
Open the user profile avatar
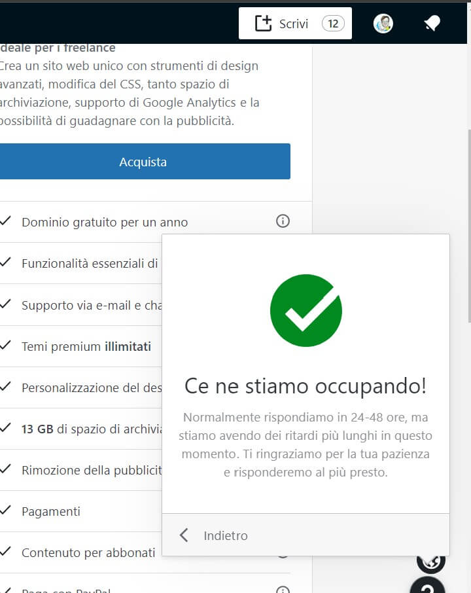pyautogui.click(x=383, y=24)
